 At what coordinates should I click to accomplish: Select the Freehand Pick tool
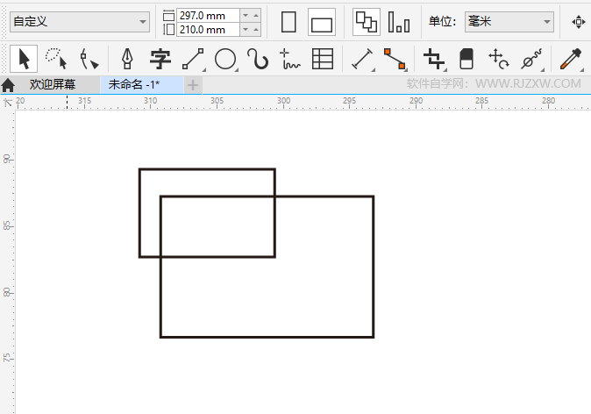point(56,59)
